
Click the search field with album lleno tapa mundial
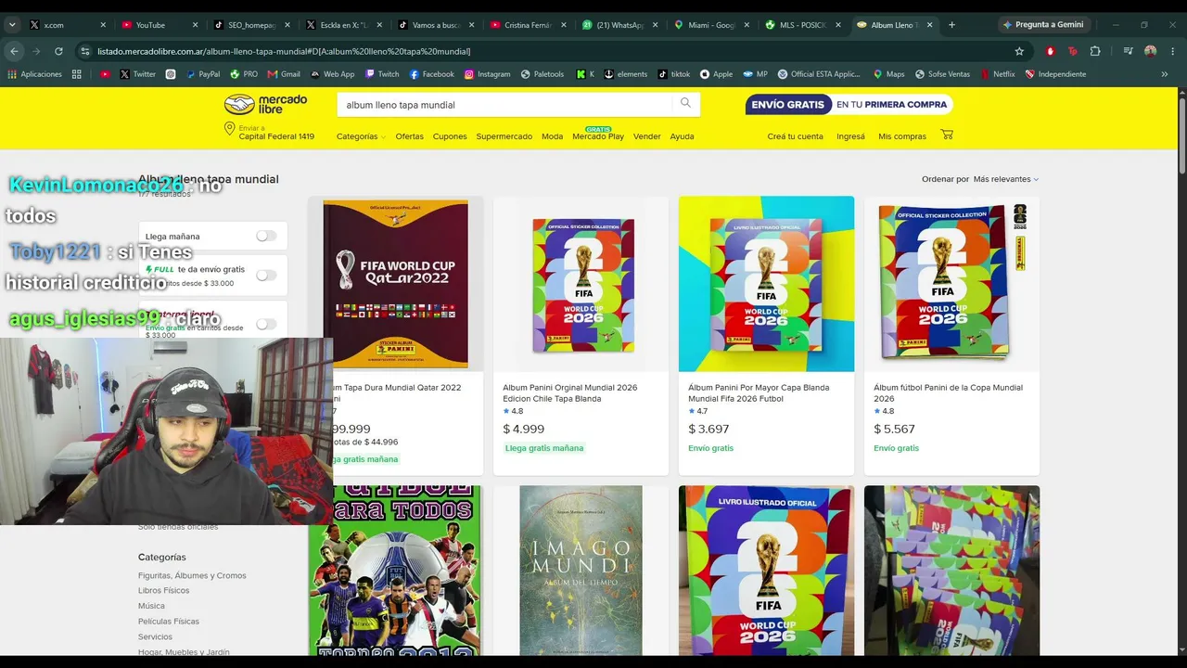504,105
